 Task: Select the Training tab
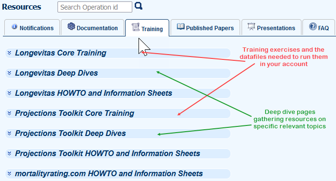[147, 28]
